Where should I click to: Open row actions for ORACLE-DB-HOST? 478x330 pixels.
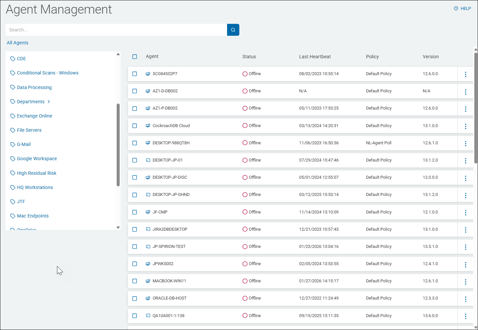coord(465,299)
